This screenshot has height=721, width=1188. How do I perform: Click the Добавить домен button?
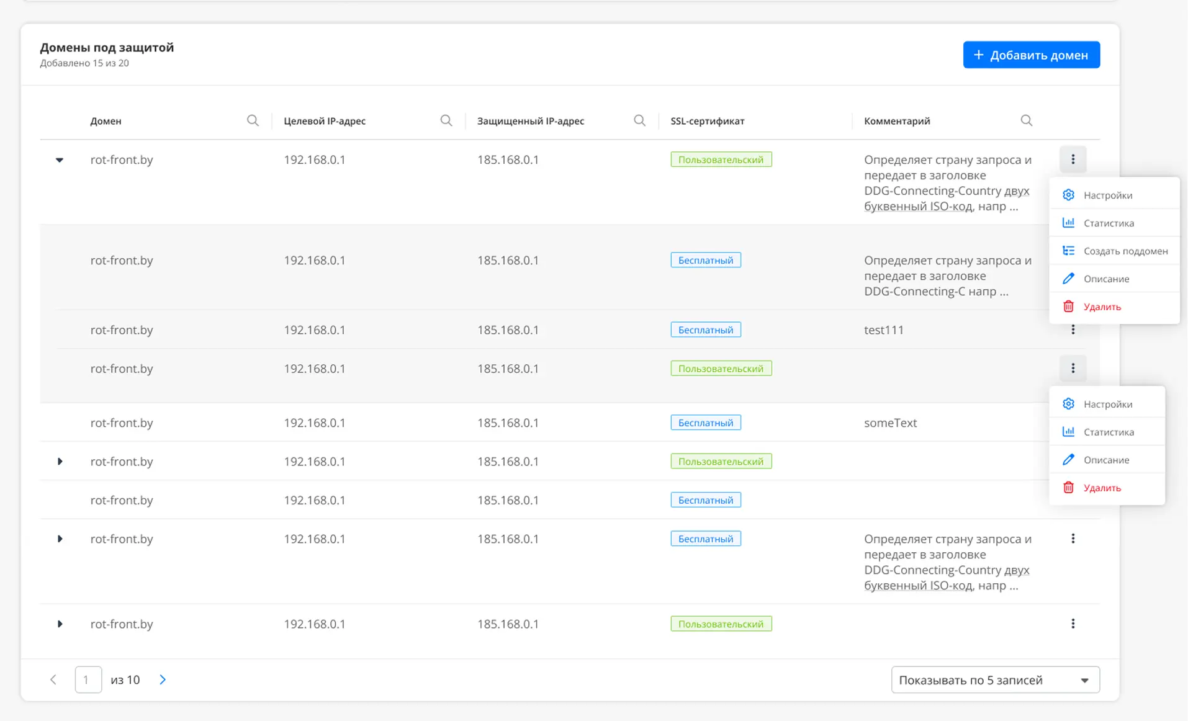coord(1031,55)
